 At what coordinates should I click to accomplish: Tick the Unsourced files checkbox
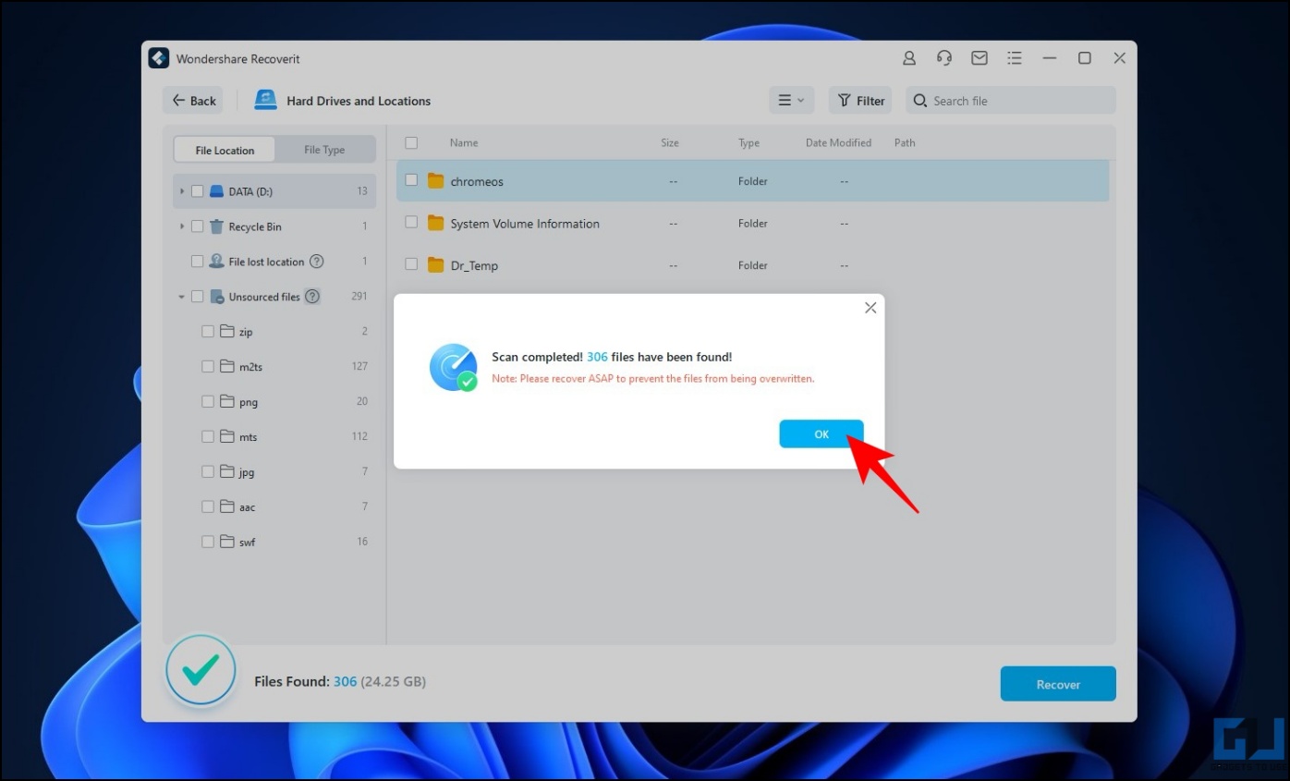(x=197, y=297)
